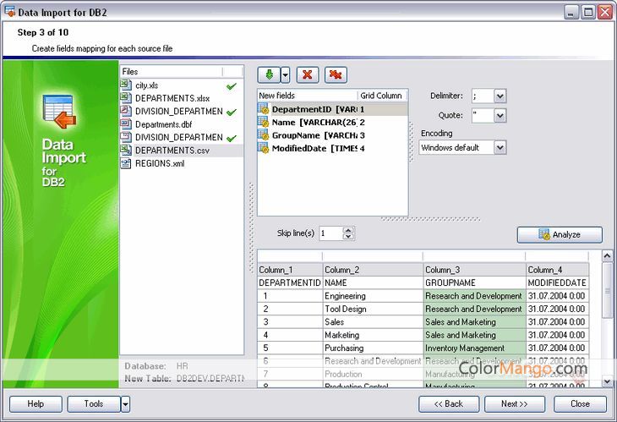Select the city.xls file icon
Viewport: 617px width, 422px height.
126,85
